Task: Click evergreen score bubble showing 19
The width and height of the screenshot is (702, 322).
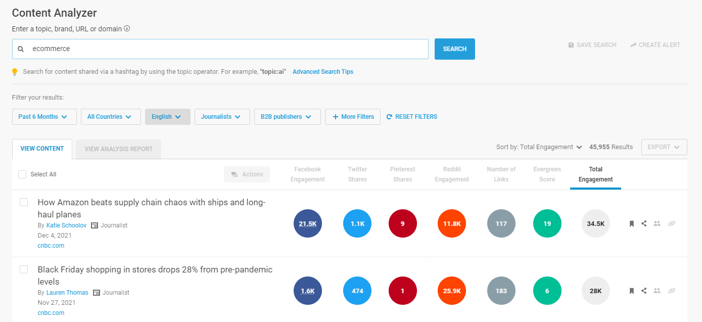Action: point(547,223)
